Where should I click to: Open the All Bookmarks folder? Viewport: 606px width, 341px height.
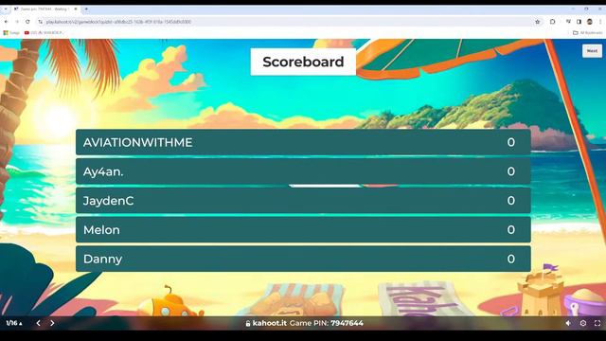(x=587, y=33)
